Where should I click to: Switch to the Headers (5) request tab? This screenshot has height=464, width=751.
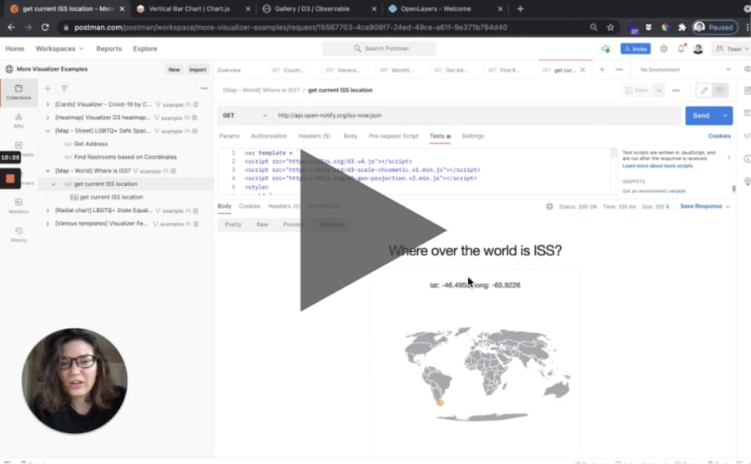pos(315,136)
